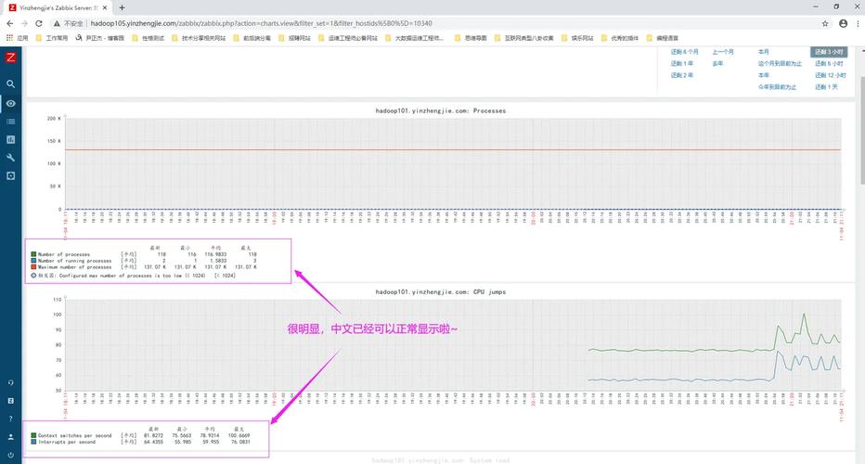Click the Context switches per second legend label
Viewport: 865px width, 464px height.
(x=74, y=436)
